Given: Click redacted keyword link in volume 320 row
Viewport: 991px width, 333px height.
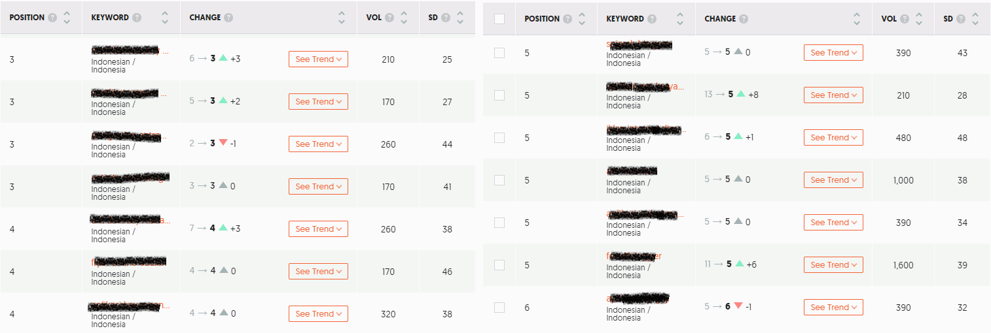Looking at the screenshot, I should [x=123, y=306].
